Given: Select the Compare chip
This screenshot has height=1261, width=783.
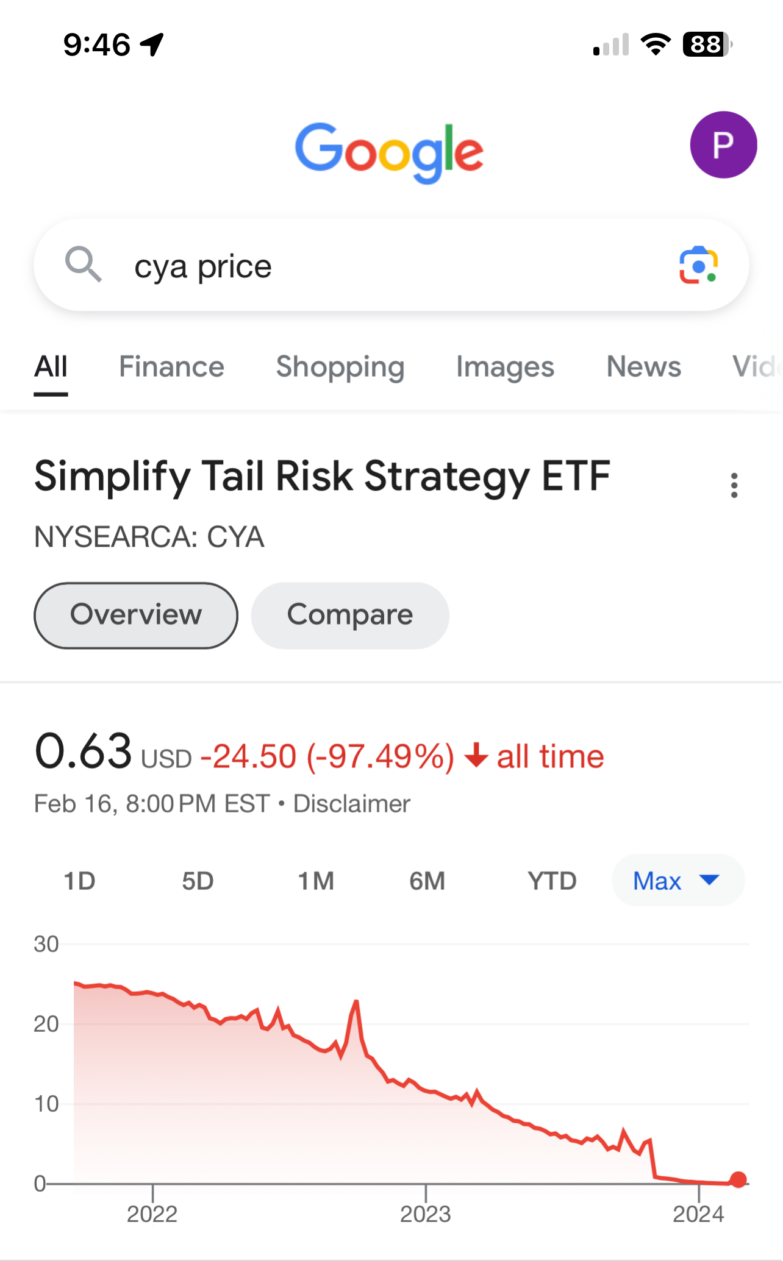Looking at the screenshot, I should coord(350,615).
